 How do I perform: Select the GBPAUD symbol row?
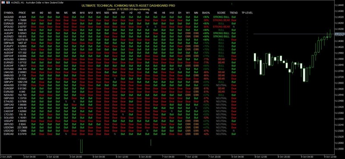(9, 43)
